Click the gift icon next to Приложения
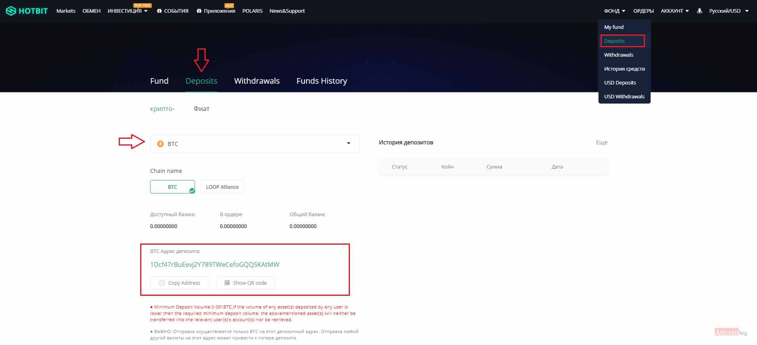 pyautogui.click(x=199, y=11)
